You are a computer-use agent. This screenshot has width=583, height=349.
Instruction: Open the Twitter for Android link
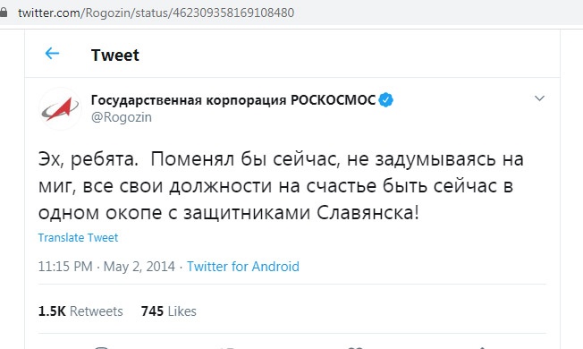pos(243,267)
